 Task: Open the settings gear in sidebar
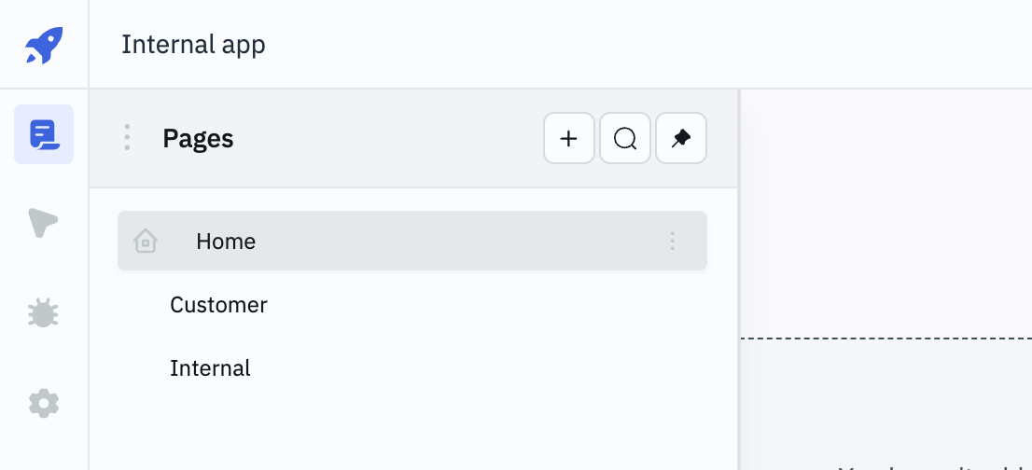pos(44,403)
